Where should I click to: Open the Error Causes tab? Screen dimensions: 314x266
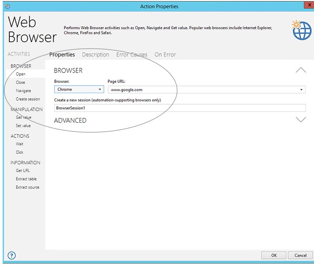coord(132,55)
